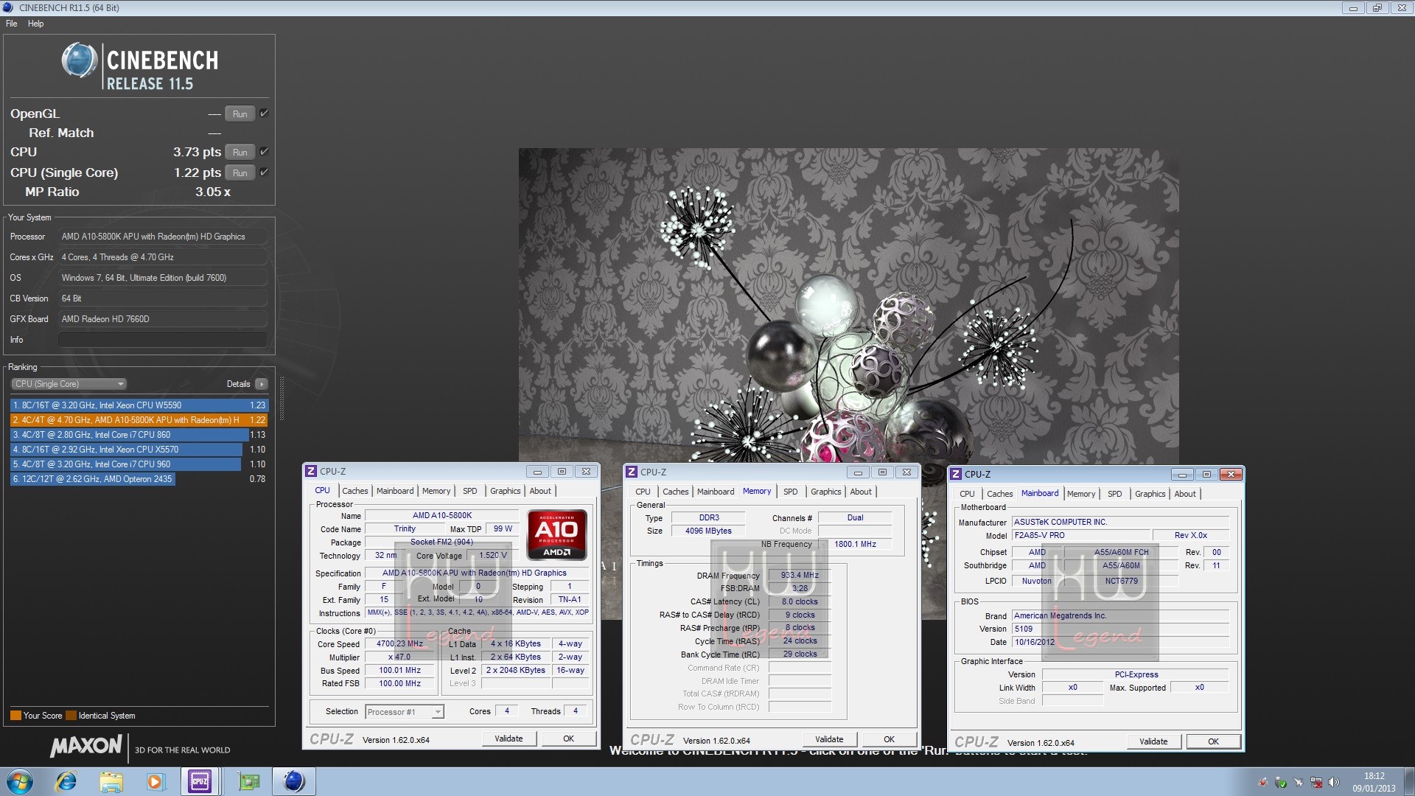Select ranking row Intel Xeon CPU W5590
Viewport: 1415px width, 796px height.
139,405
